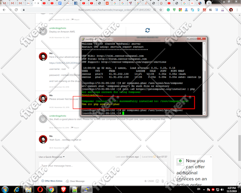The width and height of the screenshot is (241, 193).
Task: Click the browser address bar URL
Action: [114, 10]
